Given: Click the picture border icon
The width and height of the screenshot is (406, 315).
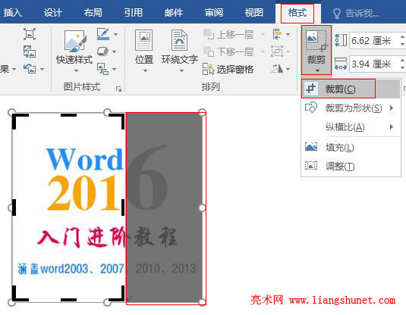Looking at the screenshot, I should coord(102,34).
